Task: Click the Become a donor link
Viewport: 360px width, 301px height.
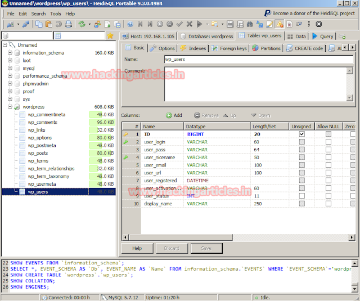Action: [314, 13]
